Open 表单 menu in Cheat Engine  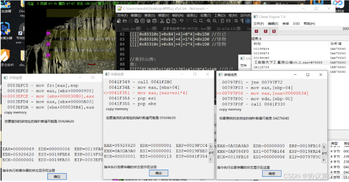coord(286,23)
